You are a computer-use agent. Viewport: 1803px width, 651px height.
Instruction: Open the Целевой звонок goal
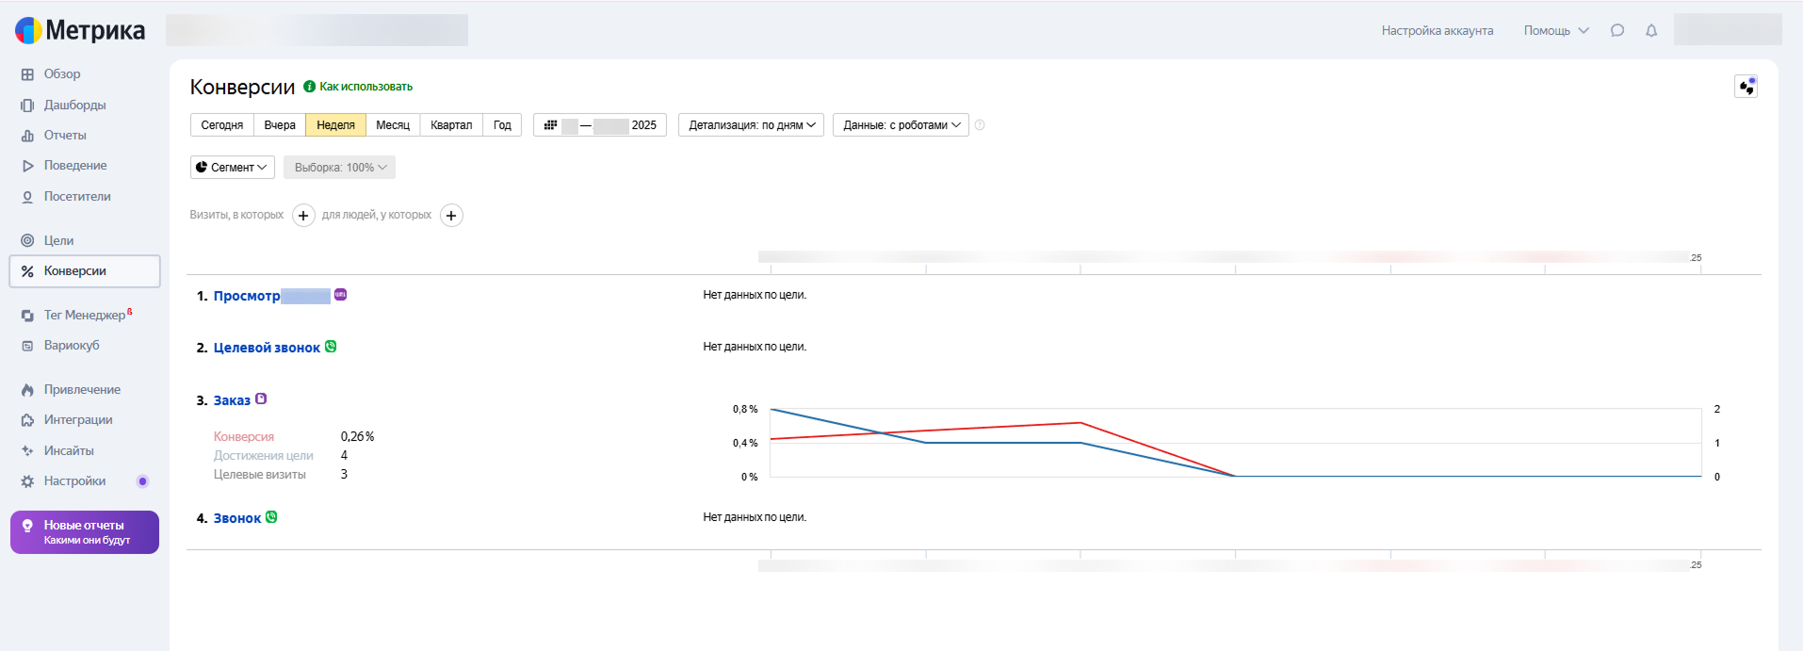267,348
